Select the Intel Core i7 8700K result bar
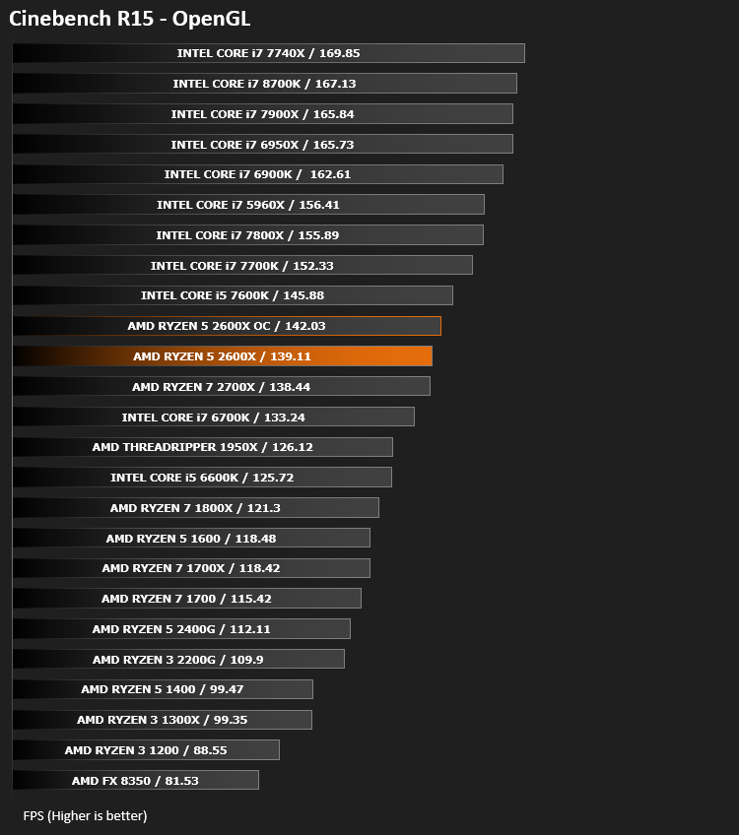The width and height of the screenshot is (739, 835). [265, 84]
